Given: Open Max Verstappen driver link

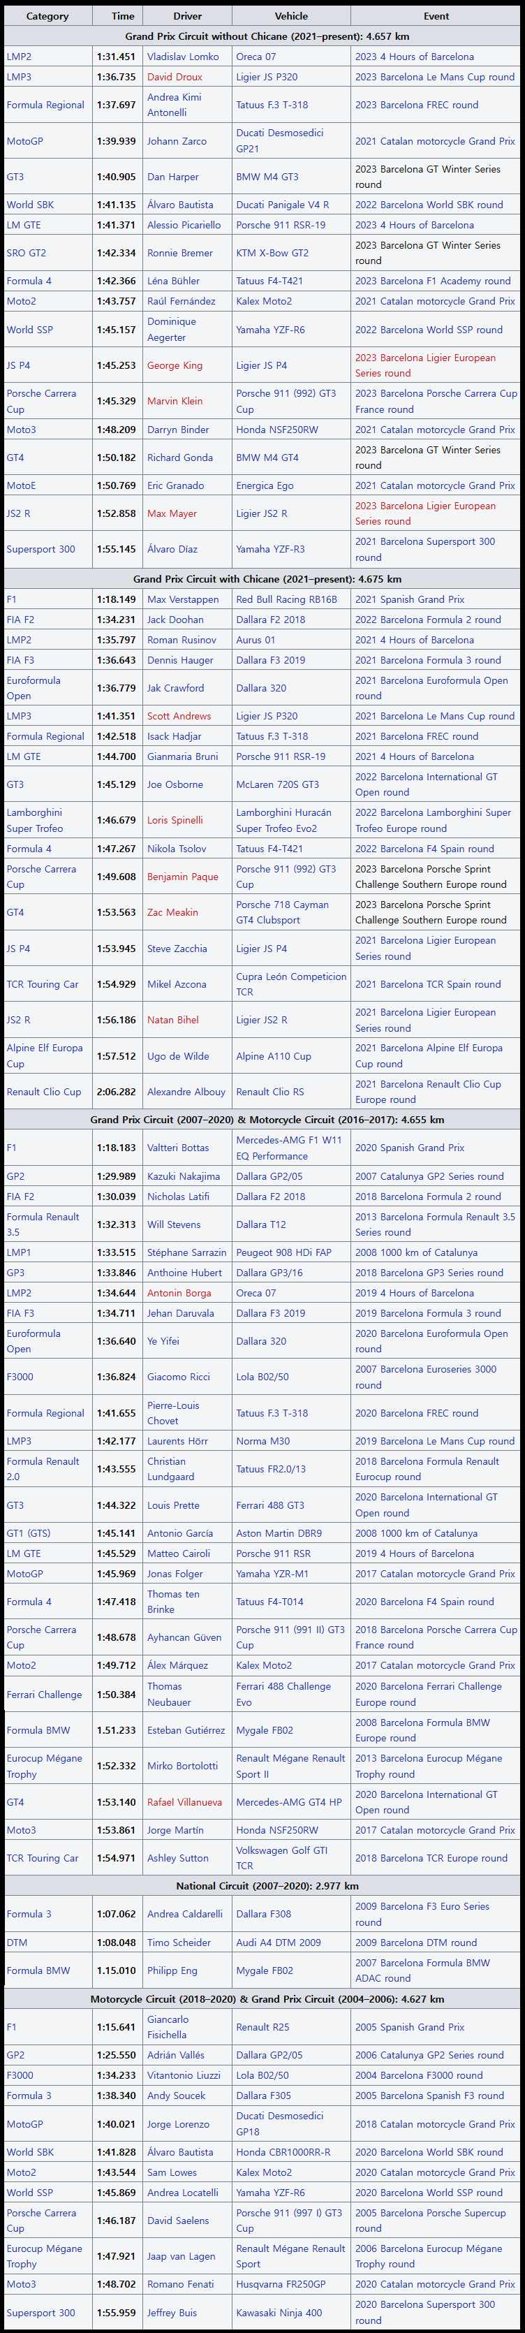Looking at the screenshot, I should [x=183, y=599].
